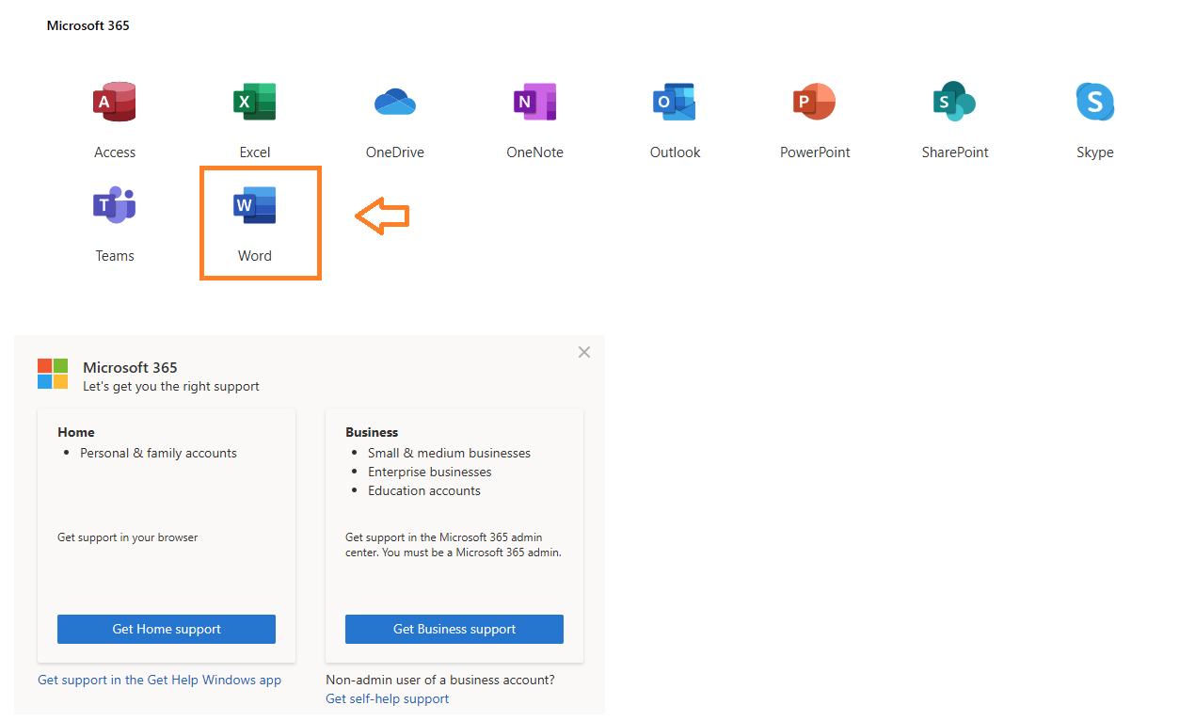Viewport: 1179px width, 721px height.
Task: Click the Get Business support button
Action: [454, 629]
